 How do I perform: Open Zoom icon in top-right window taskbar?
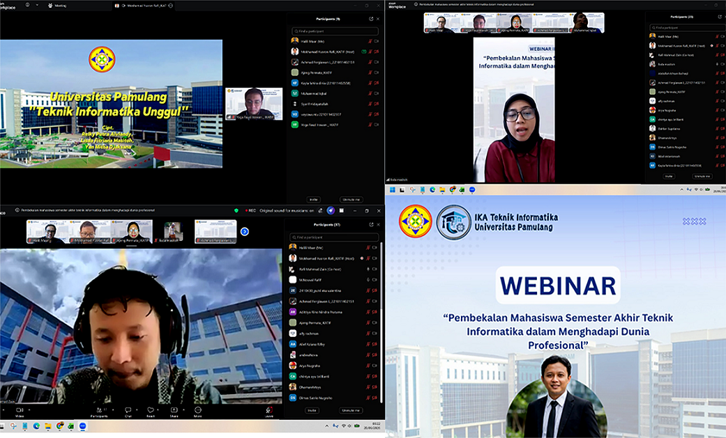472,189
